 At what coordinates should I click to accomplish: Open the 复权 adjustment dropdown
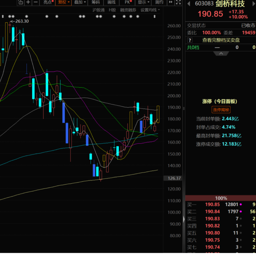coord(63,2)
